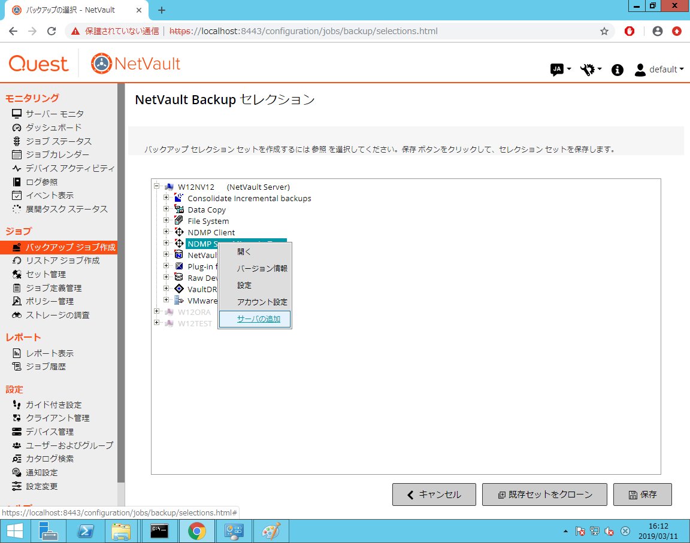Click the ジョブカレンダー calendar icon
This screenshot has width=690, height=543.
[x=17, y=154]
